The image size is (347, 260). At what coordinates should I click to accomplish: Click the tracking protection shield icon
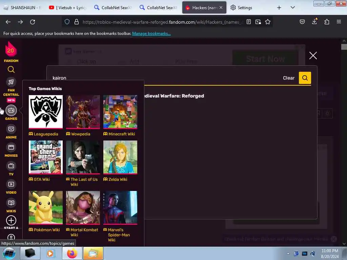coord(67,22)
